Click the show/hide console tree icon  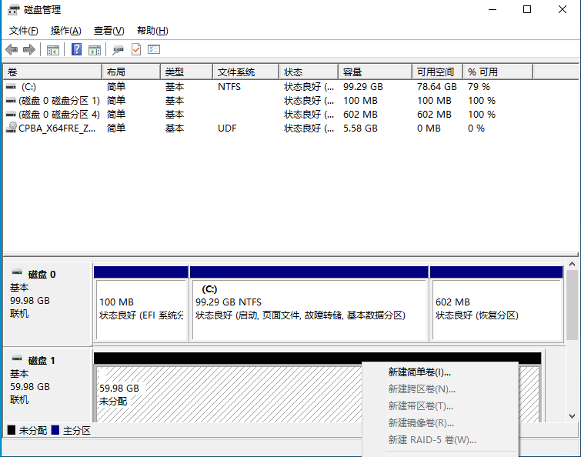coord(53,50)
